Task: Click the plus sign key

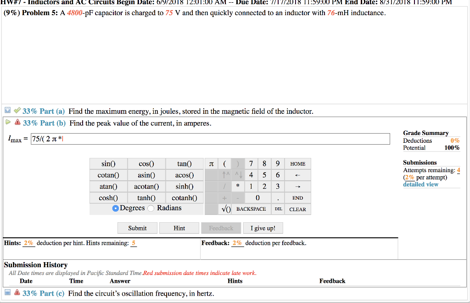Action: (x=224, y=198)
